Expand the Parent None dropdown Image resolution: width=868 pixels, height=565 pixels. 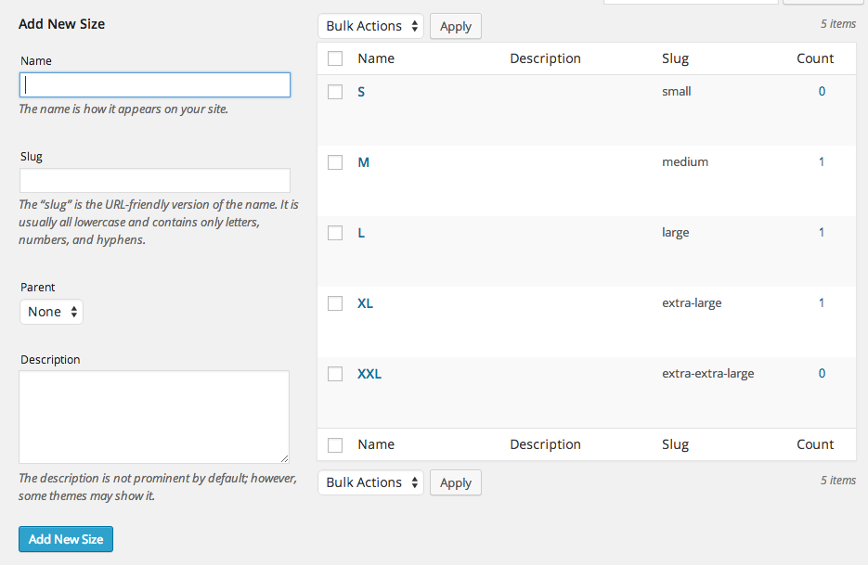(x=51, y=312)
